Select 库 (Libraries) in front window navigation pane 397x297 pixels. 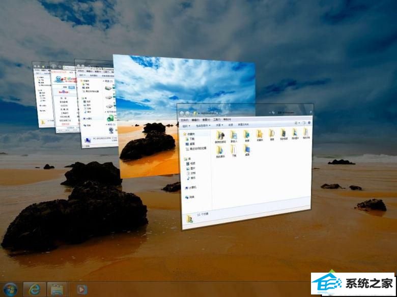(187, 159)
